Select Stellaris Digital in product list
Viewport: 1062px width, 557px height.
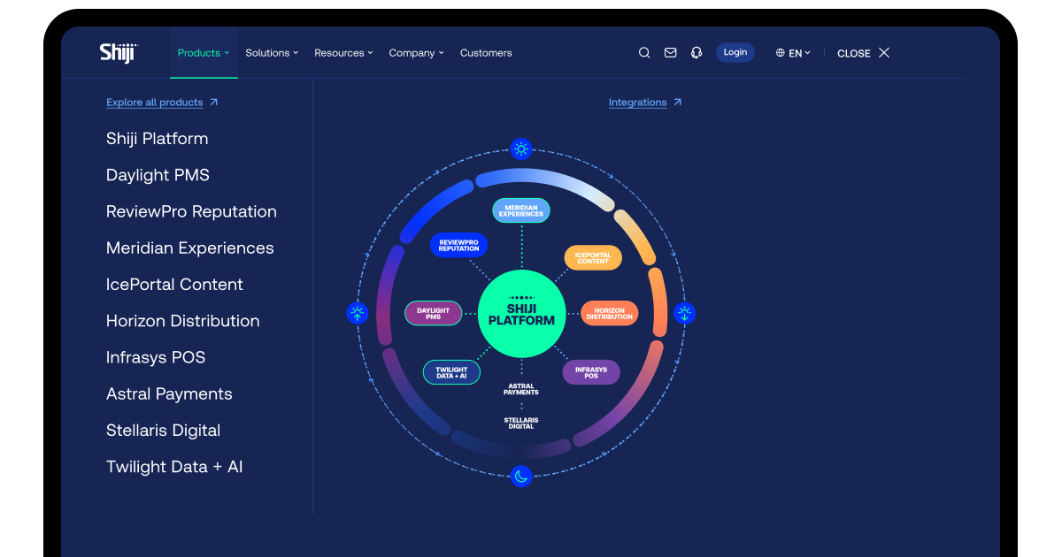coord(164,431)
